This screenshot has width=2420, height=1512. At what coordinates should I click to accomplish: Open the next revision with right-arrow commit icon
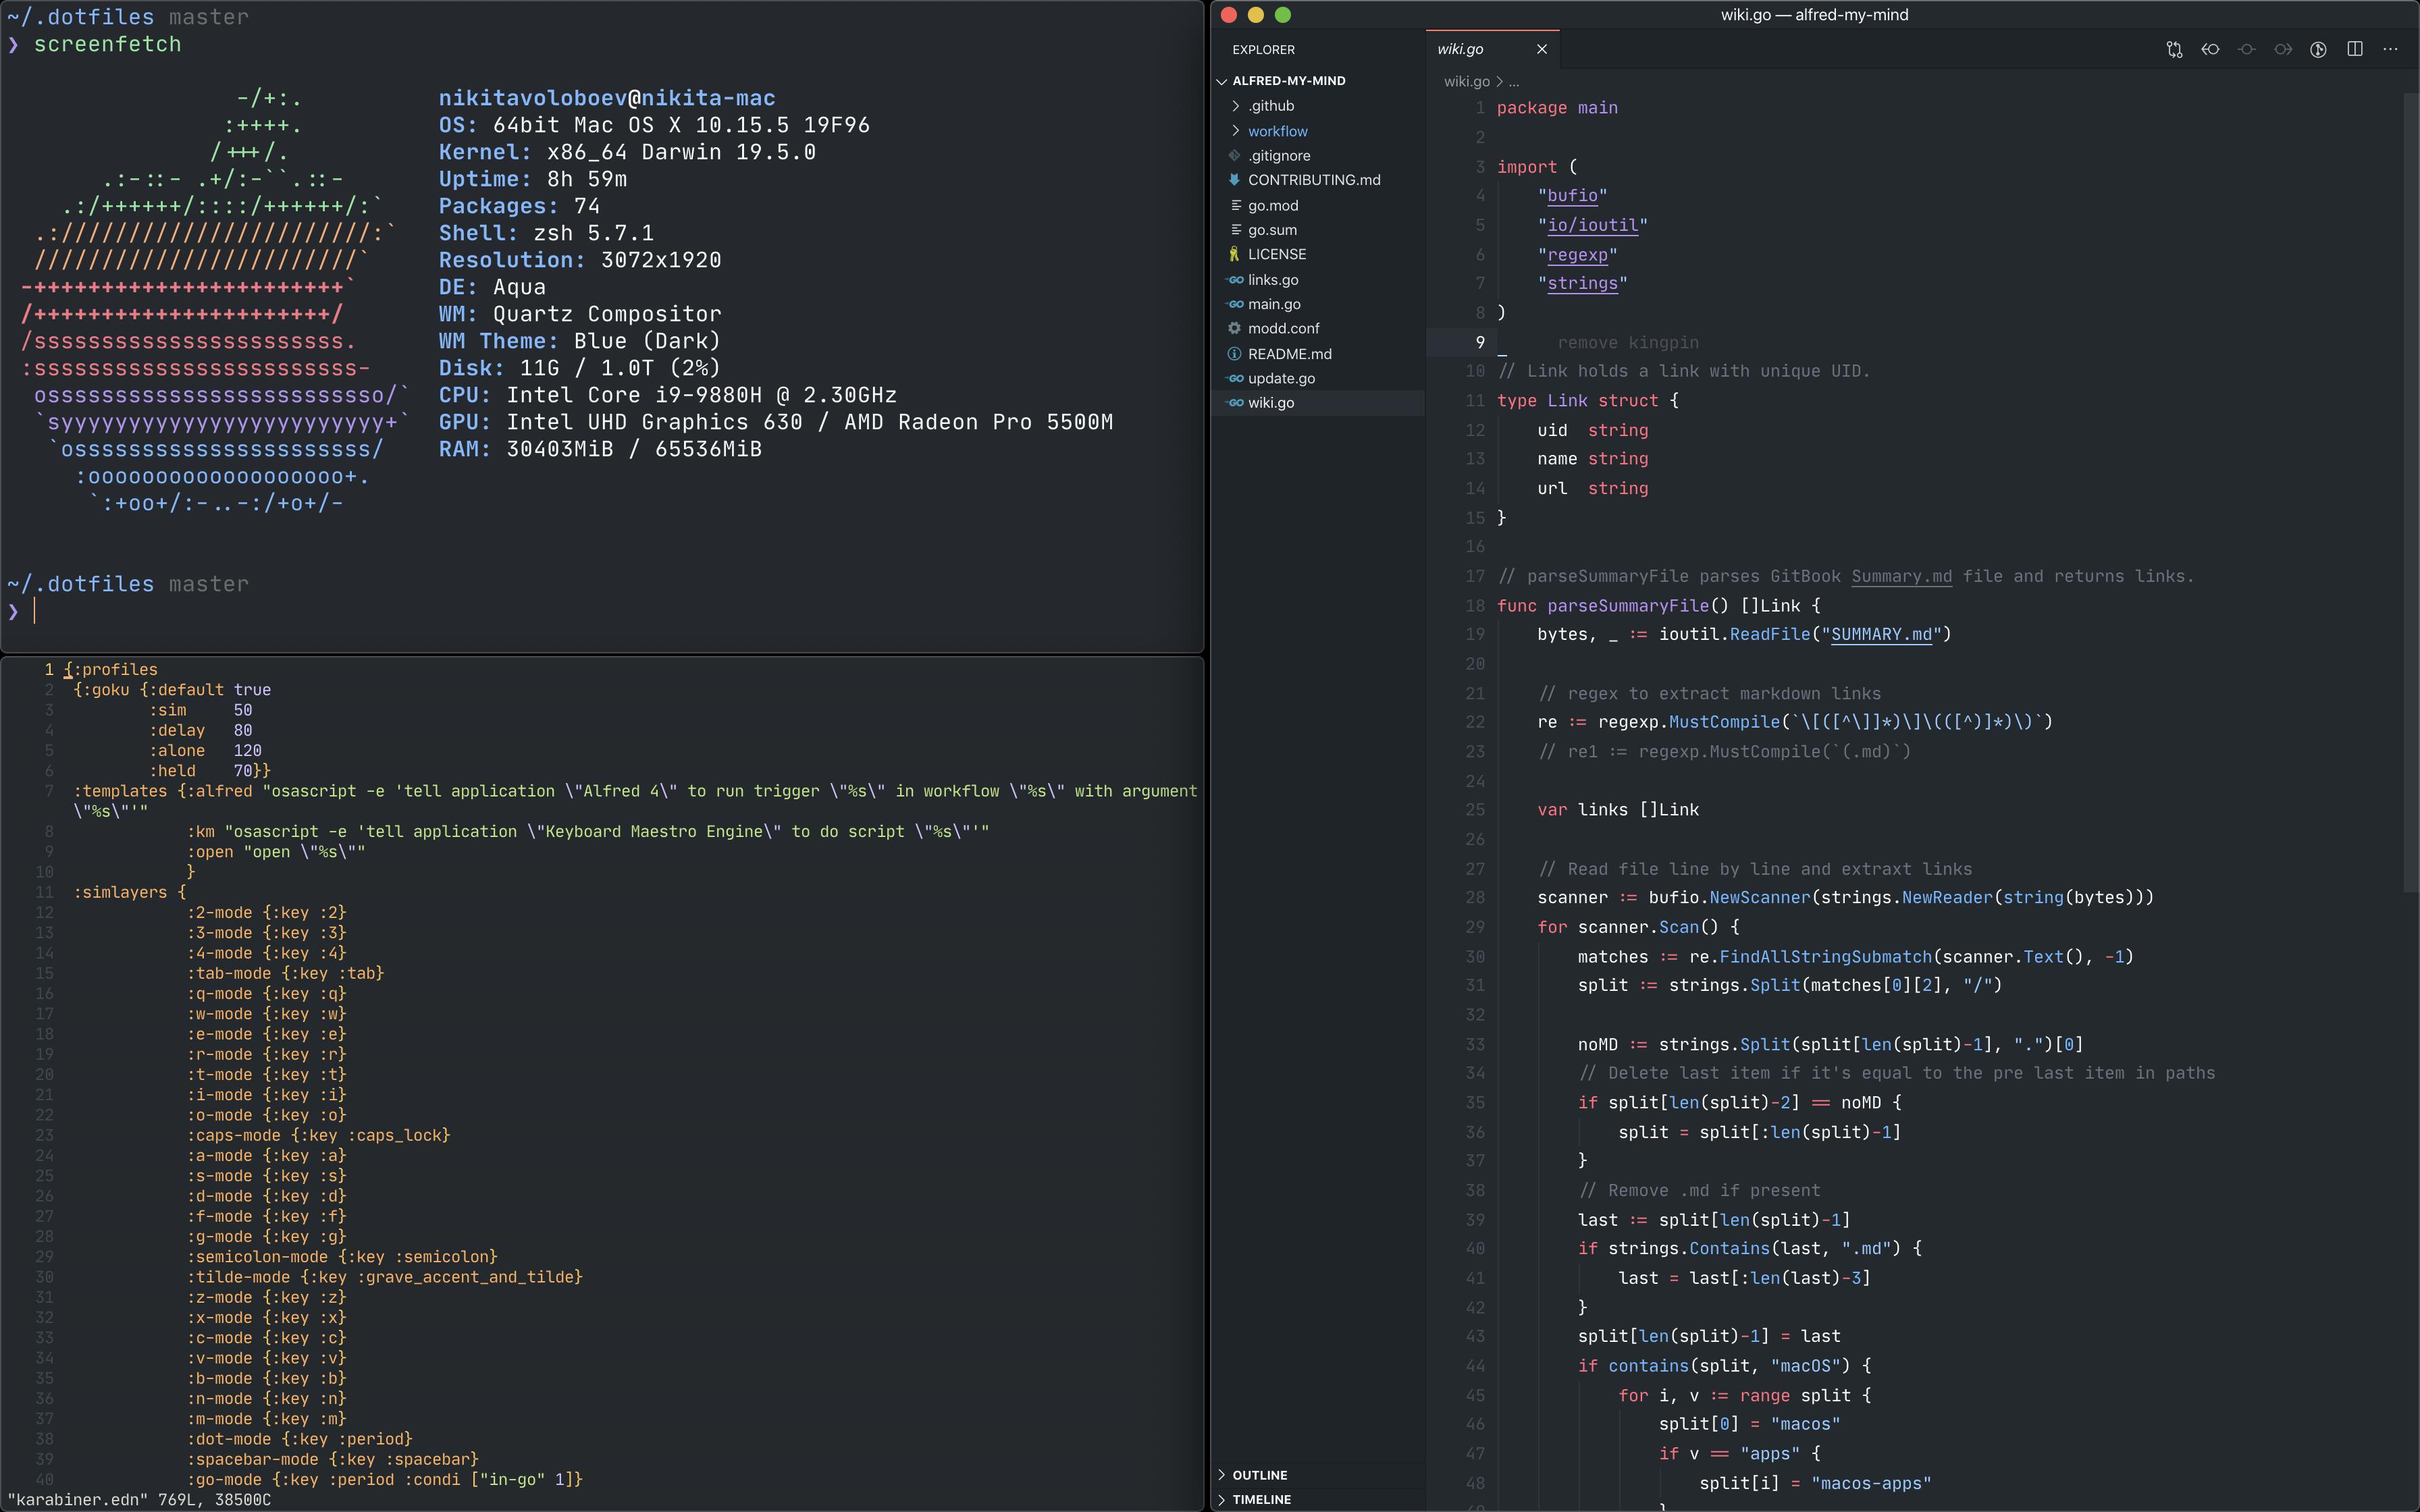tap(2282, 49)
